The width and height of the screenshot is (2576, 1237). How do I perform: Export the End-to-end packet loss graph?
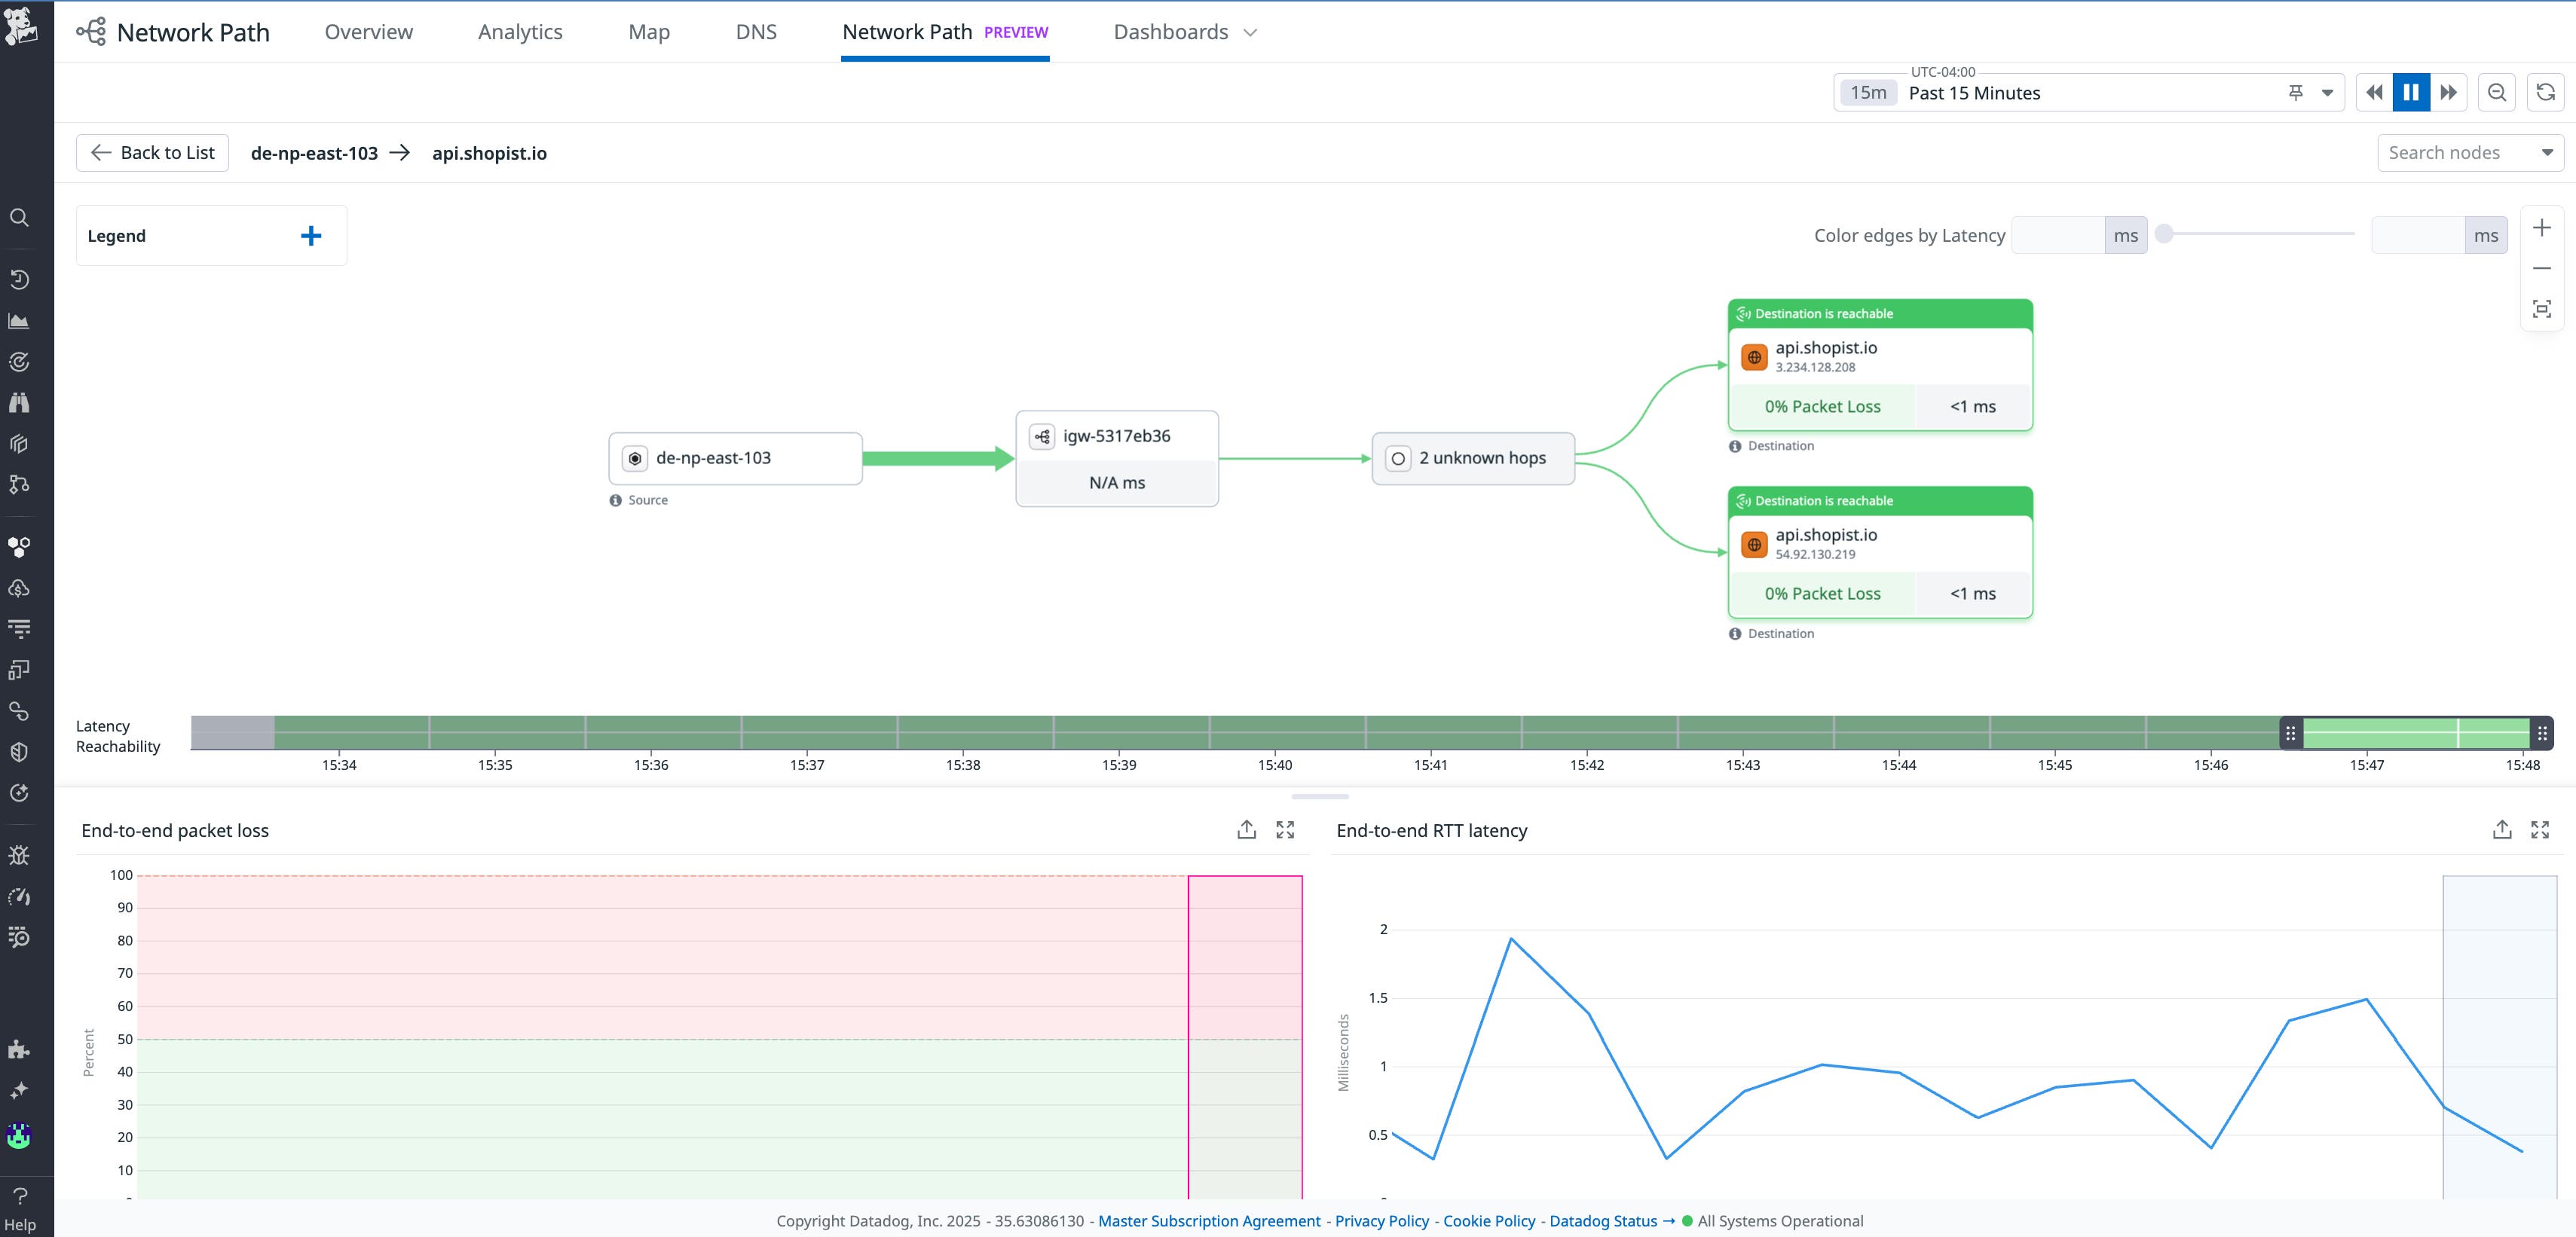1246,829
